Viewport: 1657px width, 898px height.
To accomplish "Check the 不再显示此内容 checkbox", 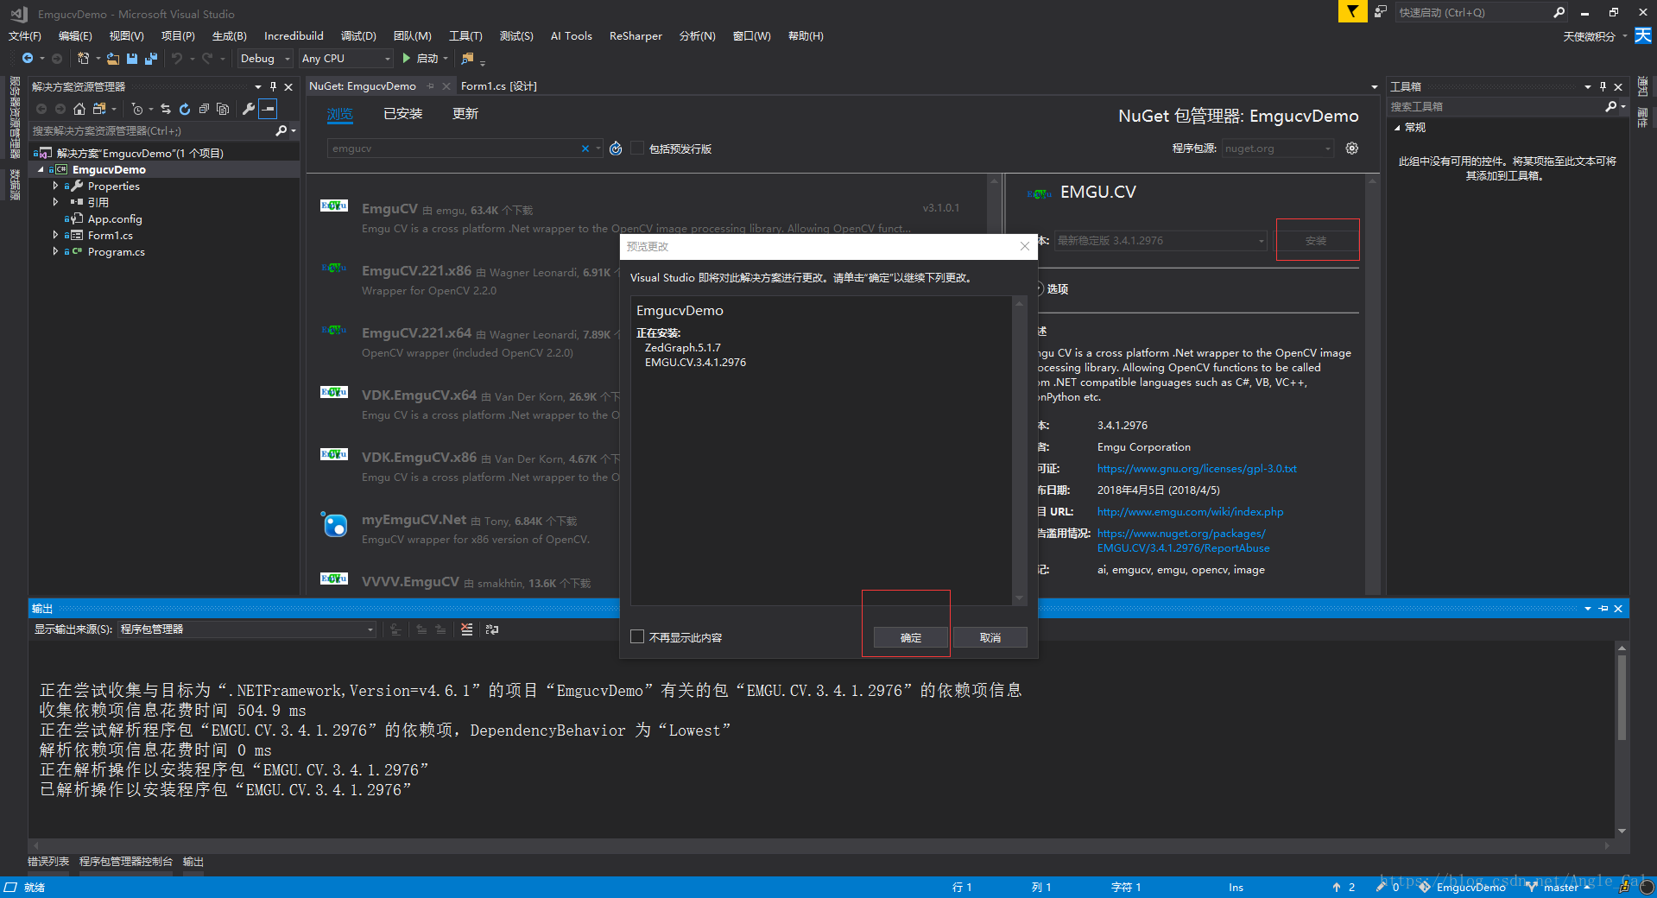I will coord(637,636).
